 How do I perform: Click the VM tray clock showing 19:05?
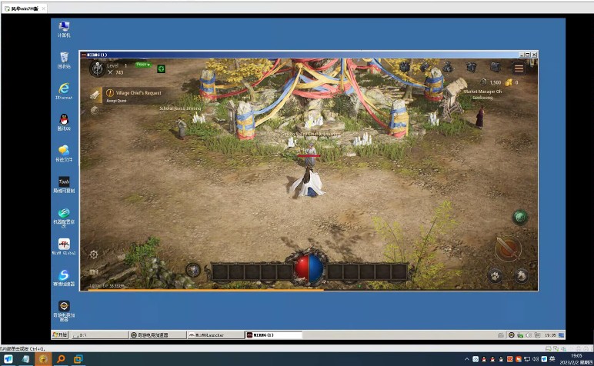[550, 335]
